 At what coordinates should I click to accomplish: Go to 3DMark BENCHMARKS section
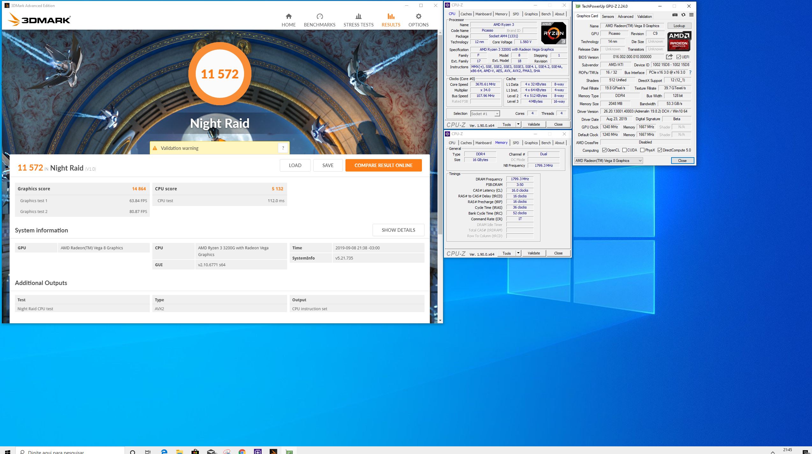coord(320,20)
